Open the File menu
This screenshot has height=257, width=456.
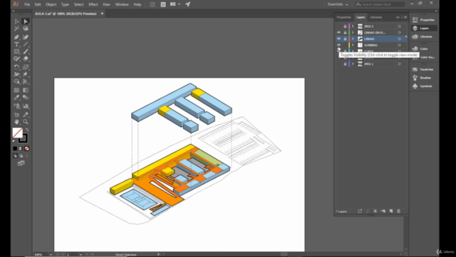[x=27, y=4]
